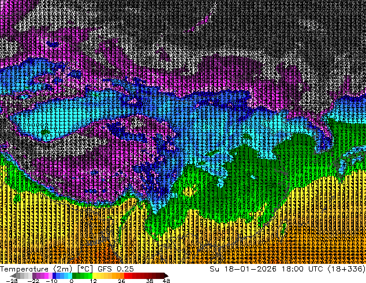
Task: Click the dark blue legend swatch at -10
Action: coord(54,275)
